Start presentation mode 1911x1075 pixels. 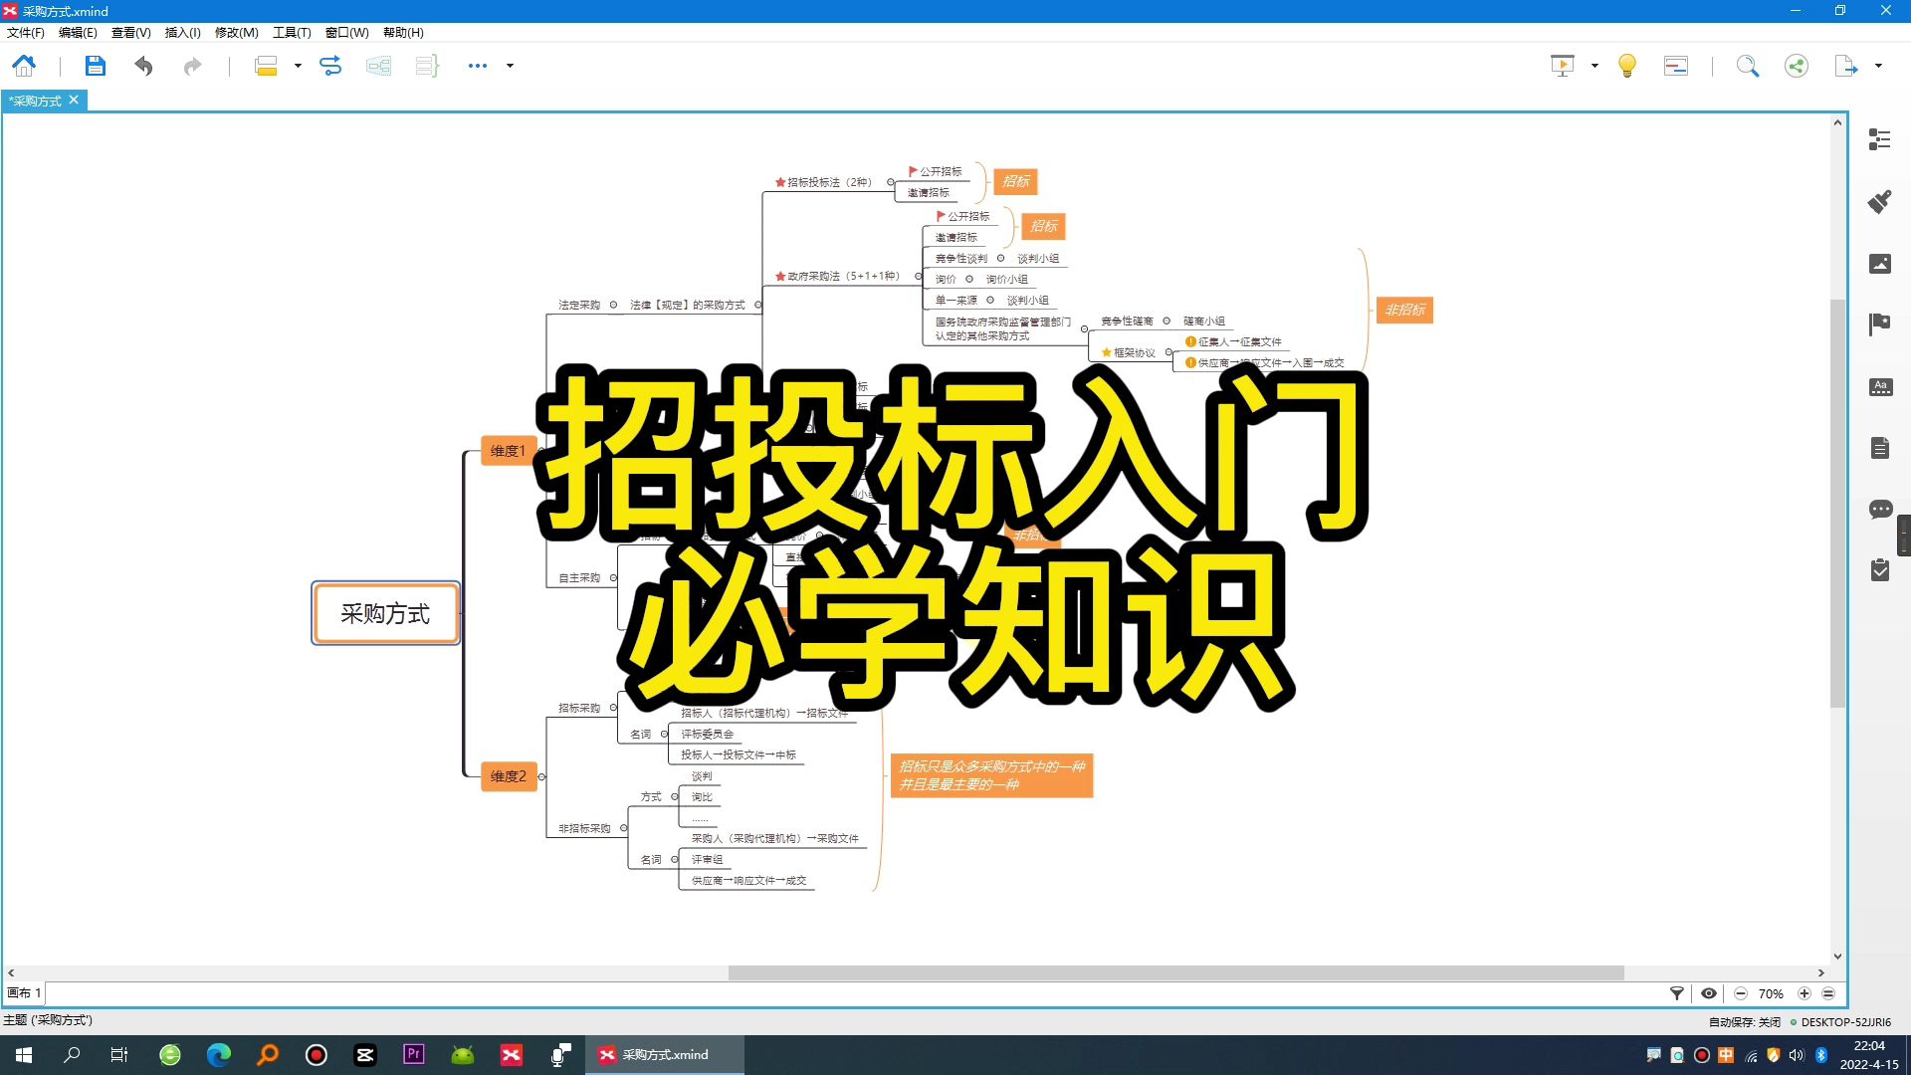point(1563,66)
